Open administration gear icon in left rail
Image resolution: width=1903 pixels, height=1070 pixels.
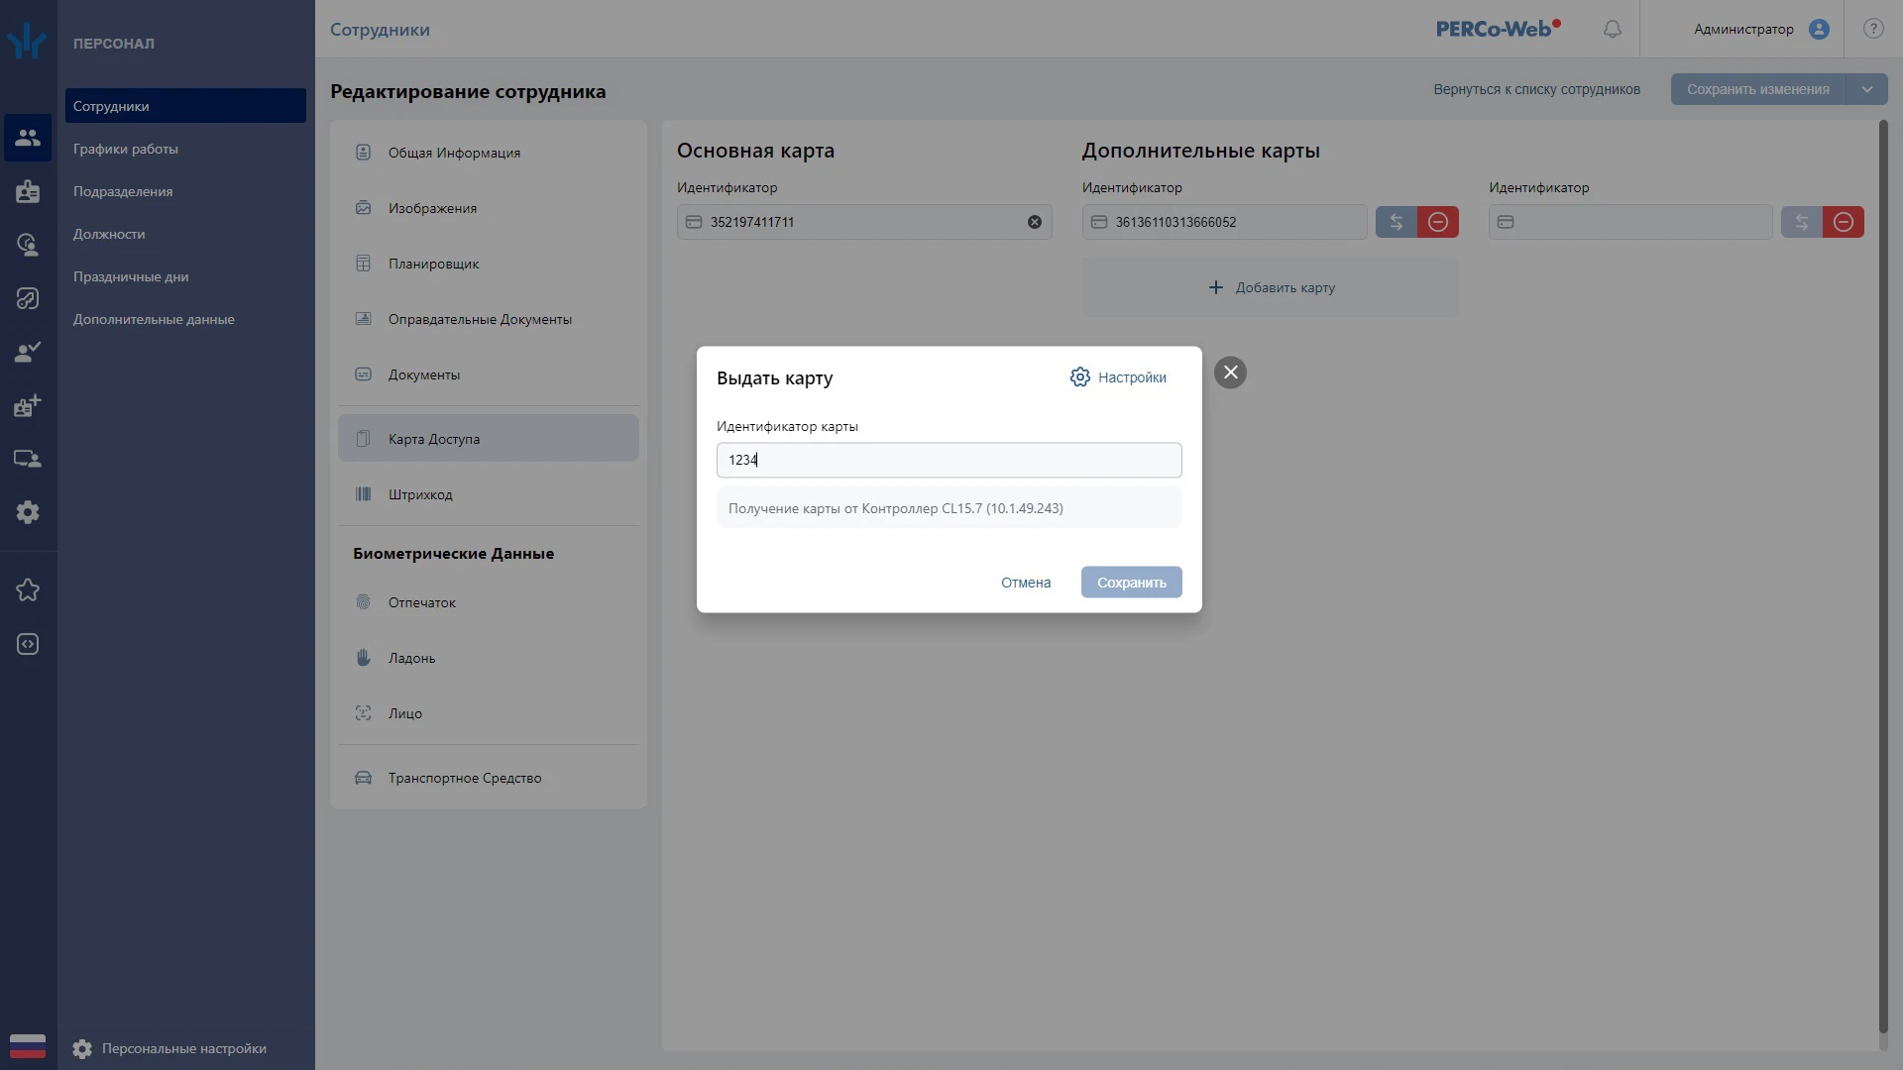click(28, 512)
